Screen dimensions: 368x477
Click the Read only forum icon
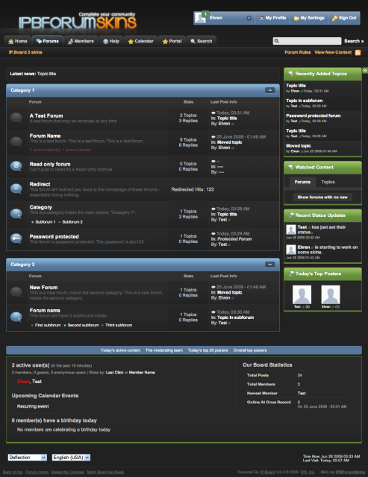16,165
